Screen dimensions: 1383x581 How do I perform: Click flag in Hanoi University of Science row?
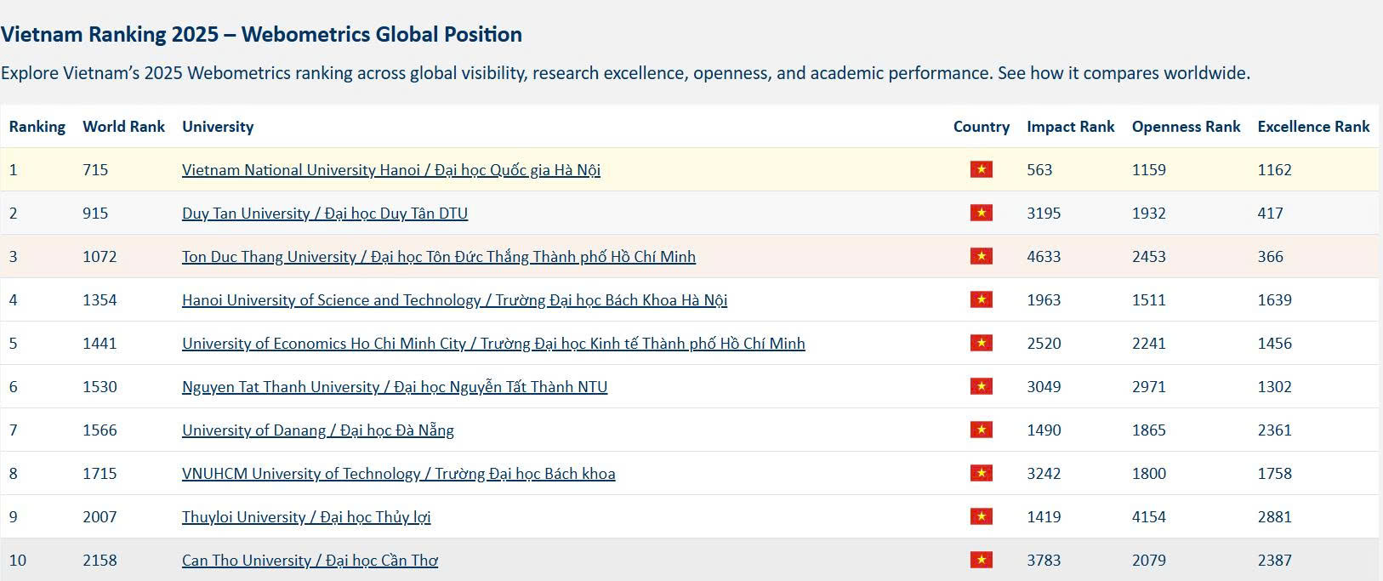[x=981, y=299]
